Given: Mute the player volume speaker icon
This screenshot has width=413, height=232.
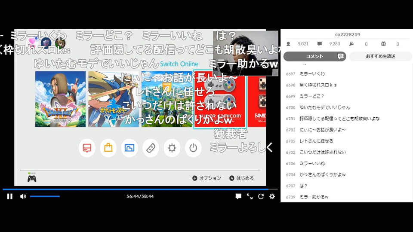Looking at the screenshot, I should click(x=23, y=196).
